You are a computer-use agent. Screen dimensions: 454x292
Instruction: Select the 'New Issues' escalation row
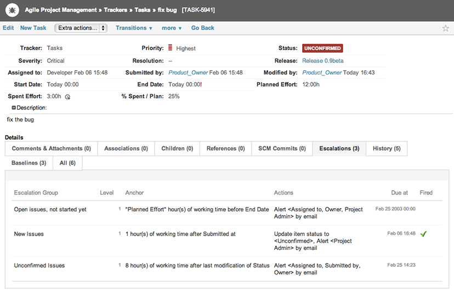(227, 241)
